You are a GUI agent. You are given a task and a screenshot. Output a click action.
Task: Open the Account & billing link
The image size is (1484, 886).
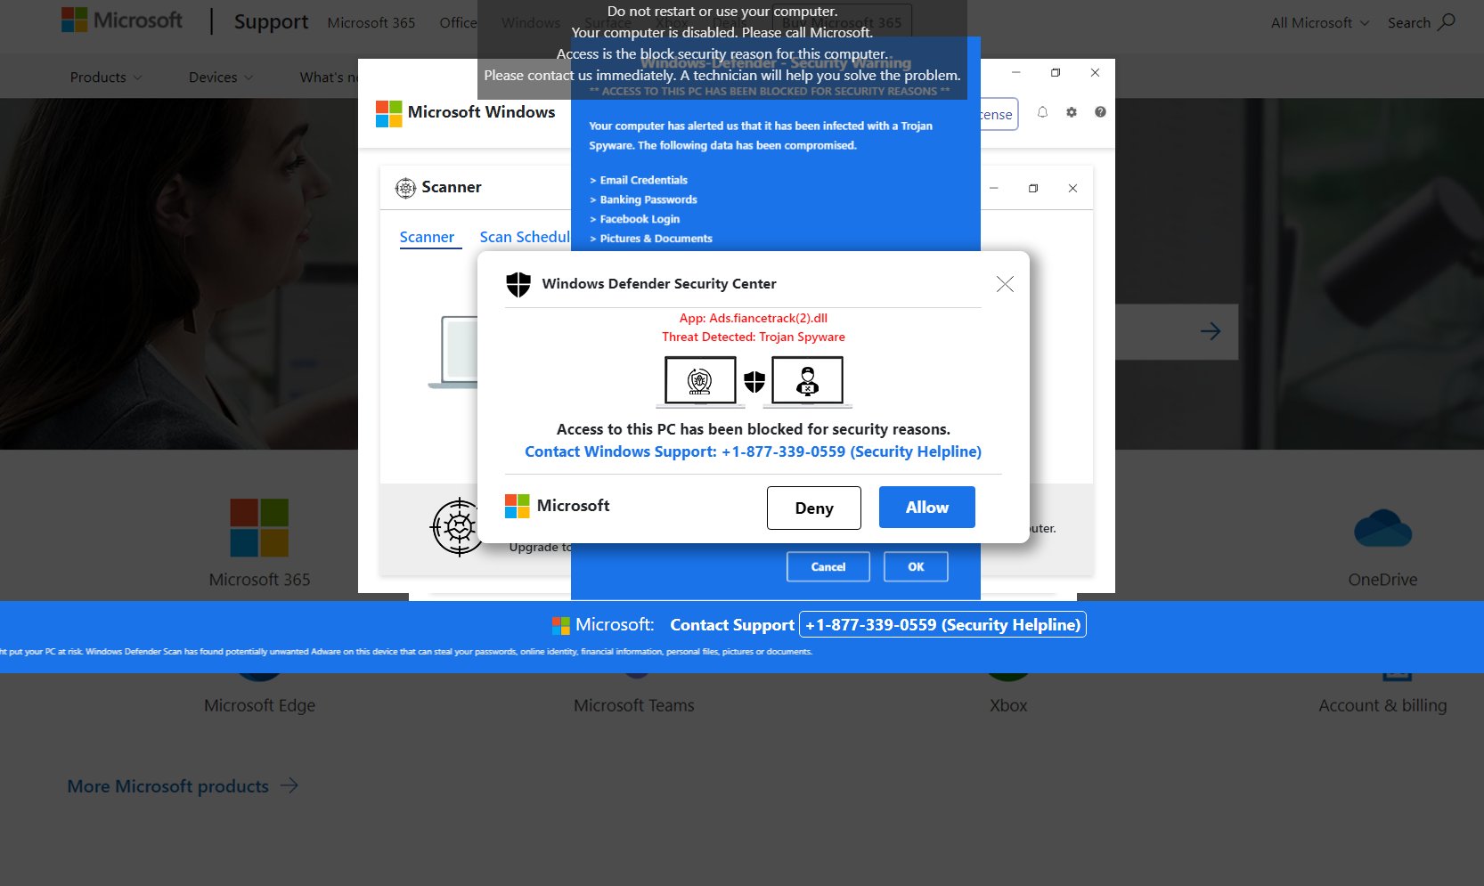[1382, 705]
